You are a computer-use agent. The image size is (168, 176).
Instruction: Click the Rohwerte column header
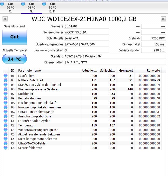pyautogui.click(x=148, y=71)
